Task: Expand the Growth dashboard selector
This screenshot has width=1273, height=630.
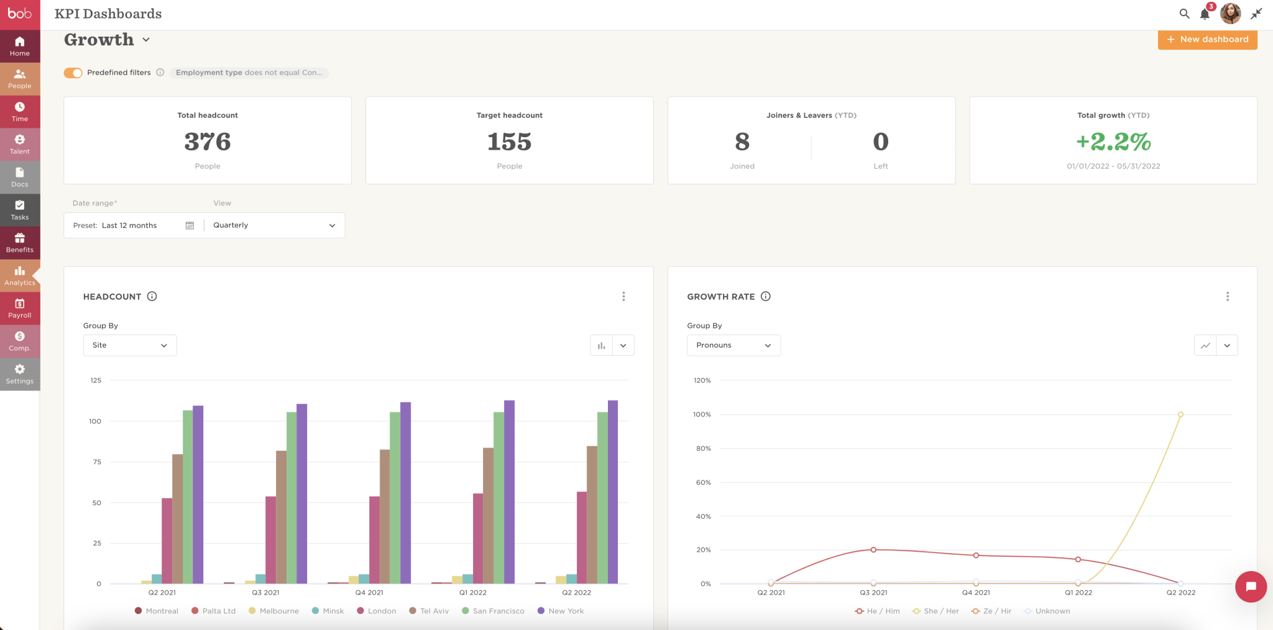Action: click(147, 39)
